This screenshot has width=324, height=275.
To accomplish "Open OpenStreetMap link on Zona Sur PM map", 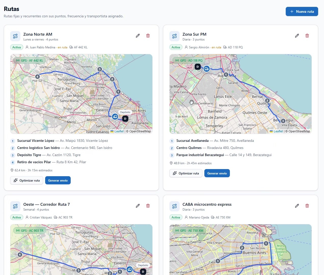I will (x=299, y=131).
